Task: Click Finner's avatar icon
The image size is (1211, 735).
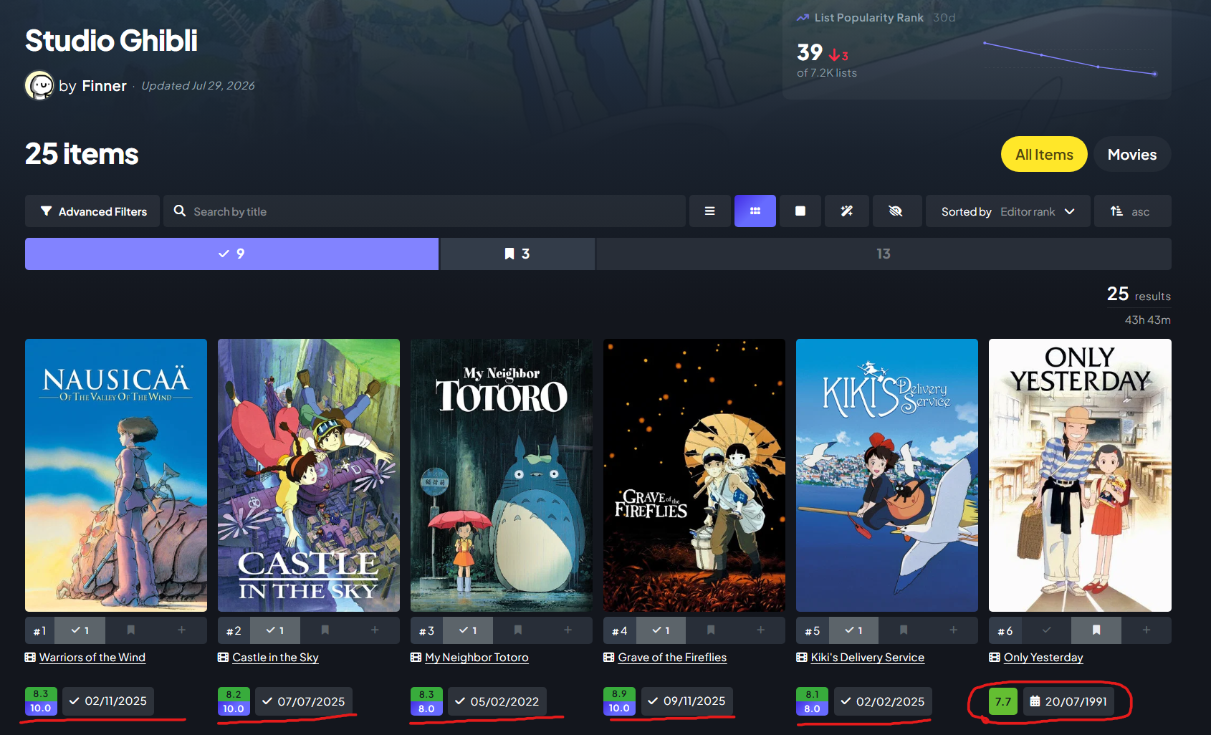Action: tap(39, 85)
